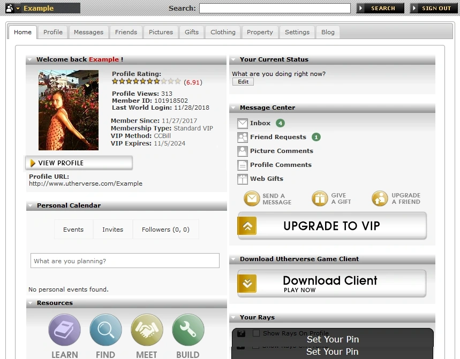
Task: Open the Clothing tab
Action: pos(223,32)
